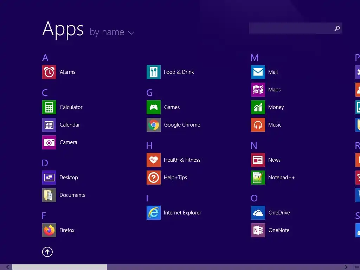Open the Games controller icon
The width and height of the screenshot is (360, 270).
click(154, 107)
